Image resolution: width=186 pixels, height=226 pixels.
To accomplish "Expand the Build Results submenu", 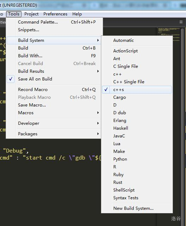I will tap(54, 71).
